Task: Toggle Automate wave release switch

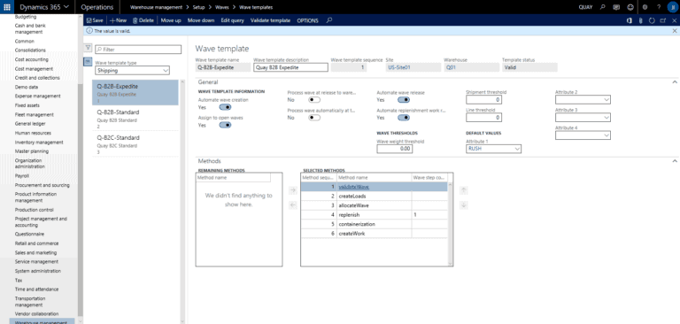Action: [x=404, y=100]
